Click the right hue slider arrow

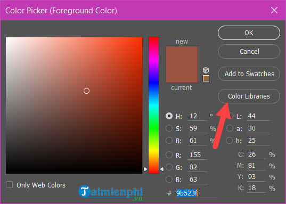coord(162,169)
